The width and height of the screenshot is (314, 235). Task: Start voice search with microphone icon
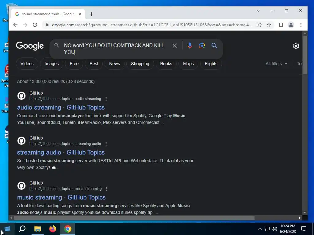190,46
